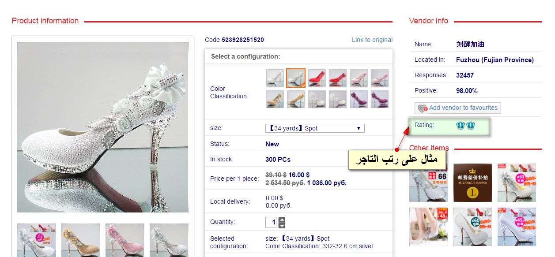This screenshot has height=257, width=555.
Task: Click the quantity input field
Action: pyautogui.click(x=271, y=222)
